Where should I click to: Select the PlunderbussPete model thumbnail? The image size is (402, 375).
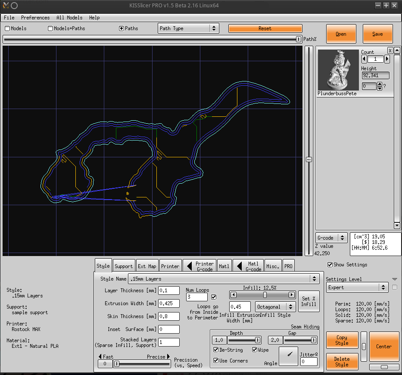[338, 70]
